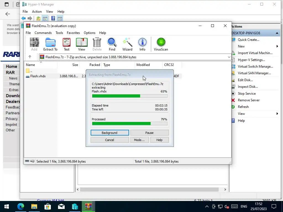
Task: Click Edit Disk... action
Action: (245, 80)
